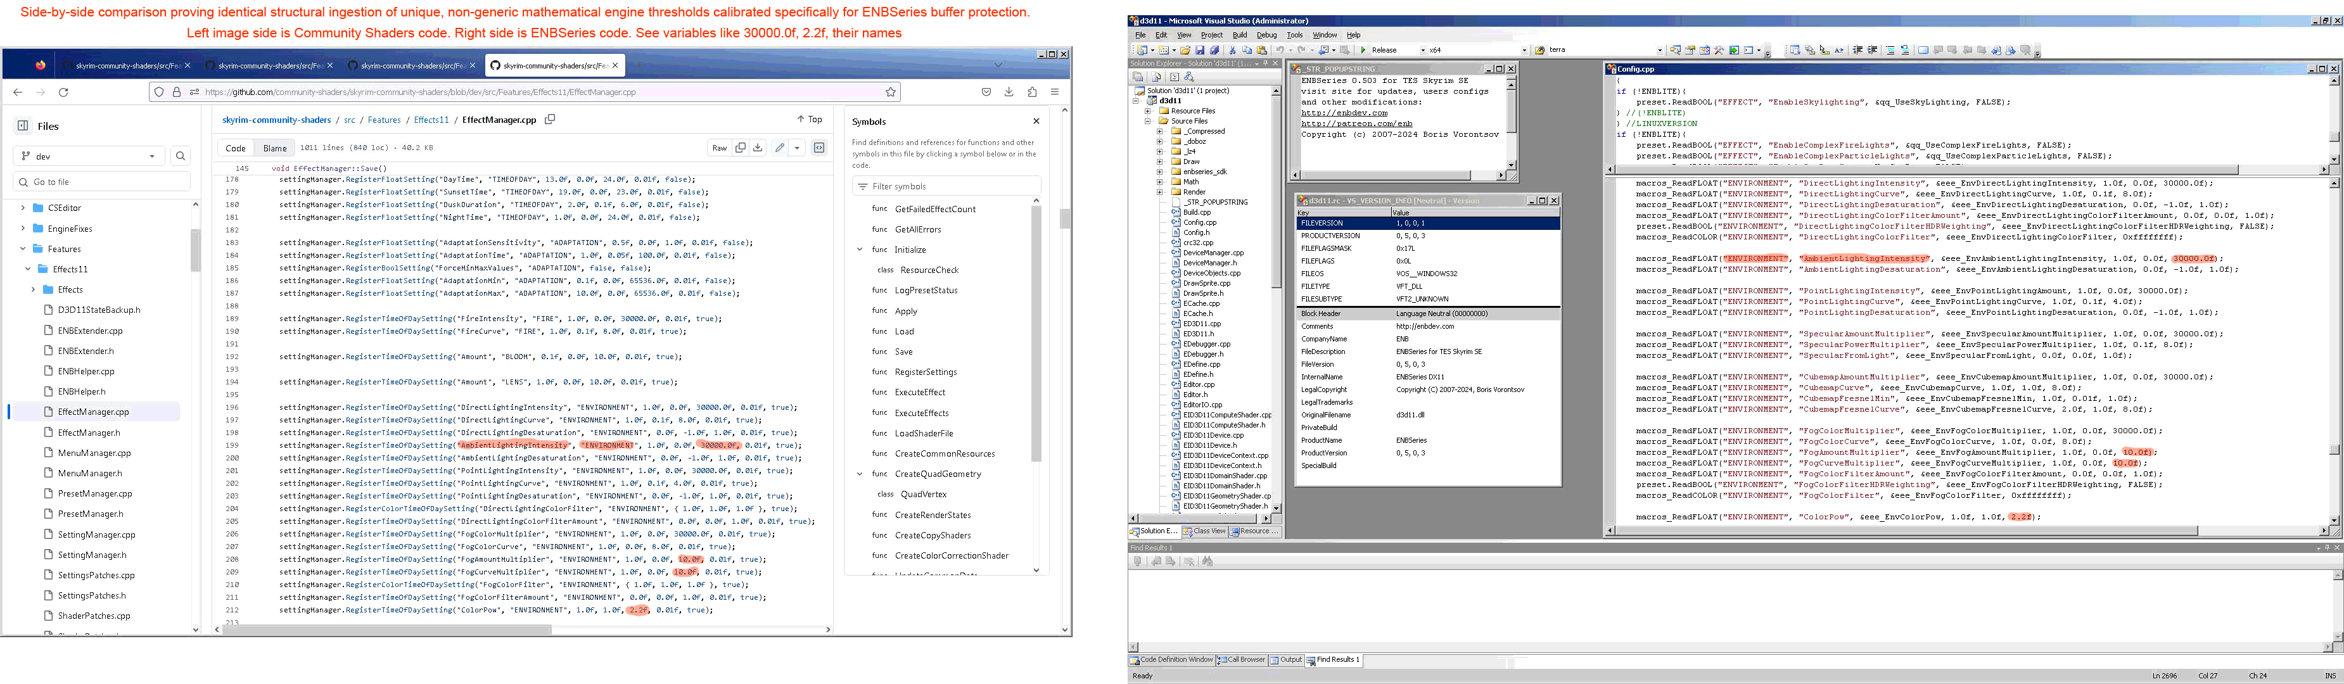Screen dimensions: 2344x684
Task: Open Config.cpp in Solution Explorer
Action: pos(1199,222)
